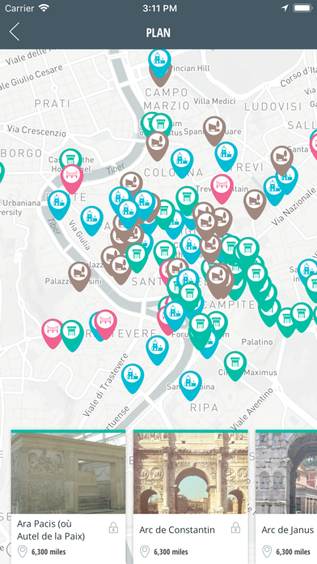Tap the 'Arc de Constantin' title

click(177, 530)
